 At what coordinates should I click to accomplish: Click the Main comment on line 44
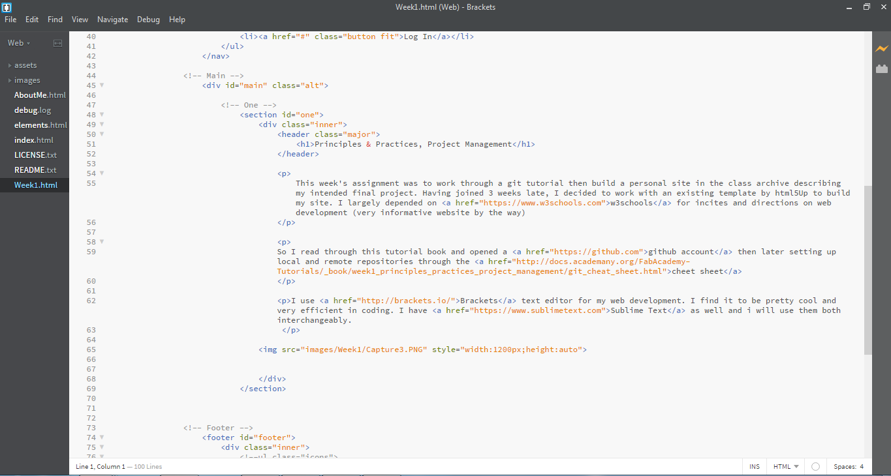tap(213, 76)
